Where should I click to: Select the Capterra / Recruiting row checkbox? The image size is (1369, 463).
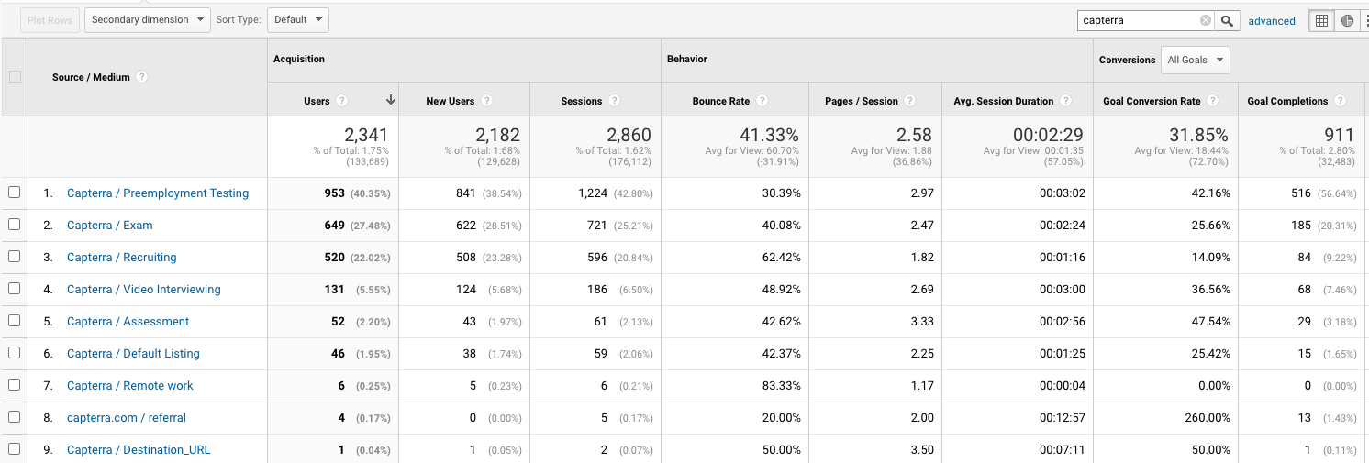pyautogui.click(x=14, y=257)
